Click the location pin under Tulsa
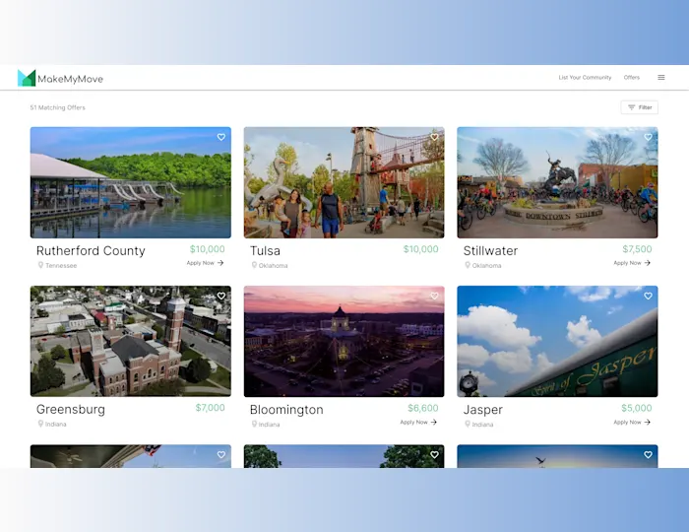 click(254, 265)
